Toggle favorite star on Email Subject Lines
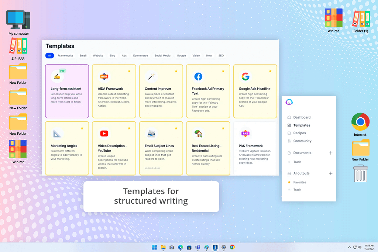Screen dimensions: 378x252 pos(176,128)
